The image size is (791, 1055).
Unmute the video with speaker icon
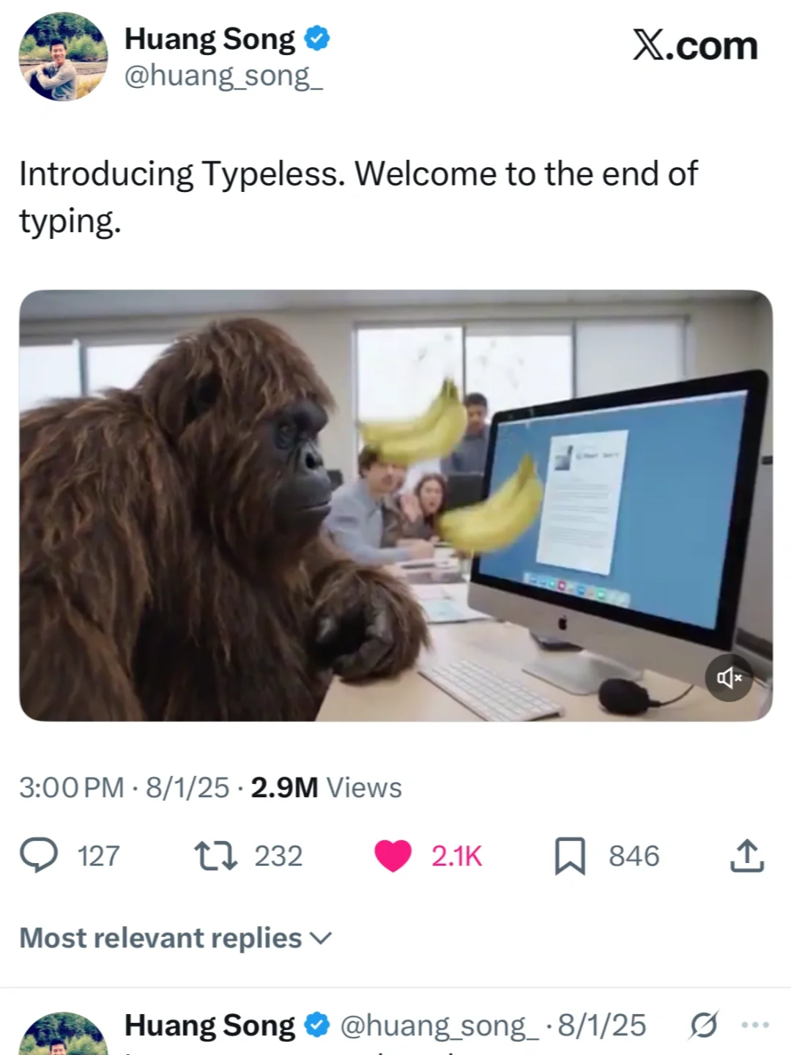click(x=729, y=678)
